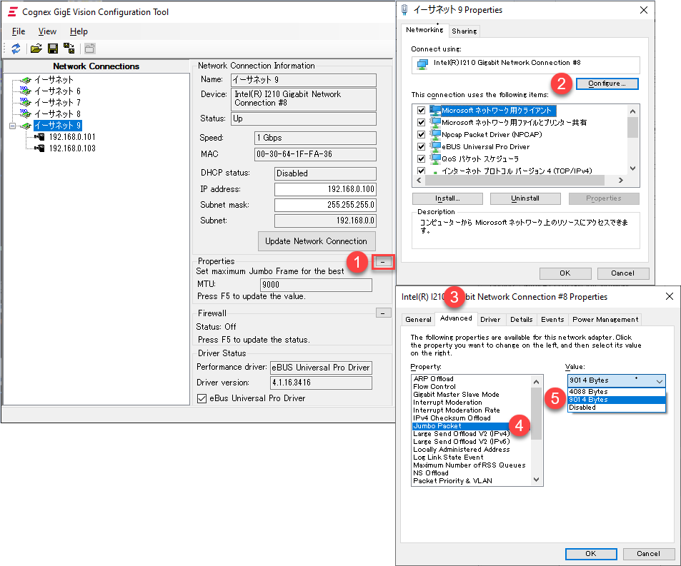This screenshot has height=566, width=681.
Task: Click the network adapter icon for イーサネット 6
Action: pos(26,91)
